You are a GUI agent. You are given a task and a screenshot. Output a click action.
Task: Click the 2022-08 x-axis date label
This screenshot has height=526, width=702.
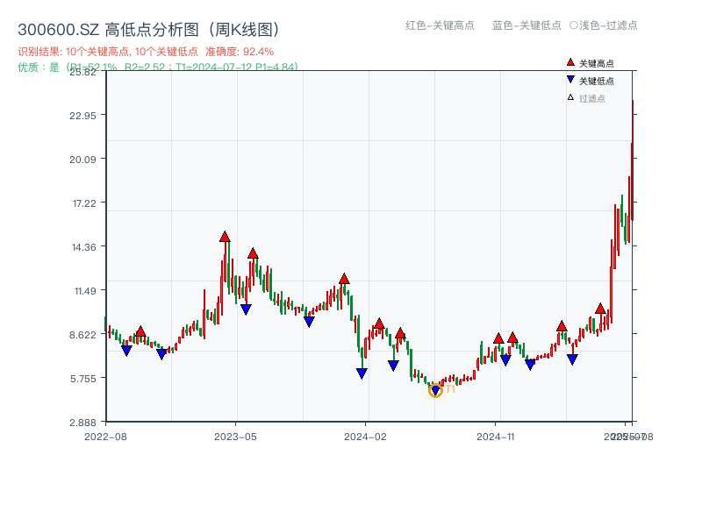[x=105, y=437]
